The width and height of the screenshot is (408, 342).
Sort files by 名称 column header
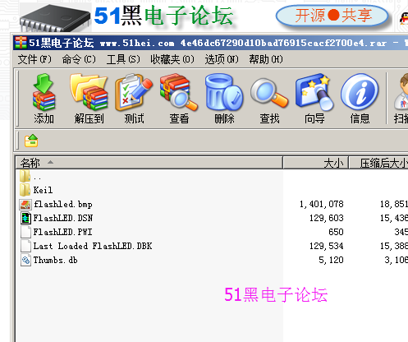[149, 163]
